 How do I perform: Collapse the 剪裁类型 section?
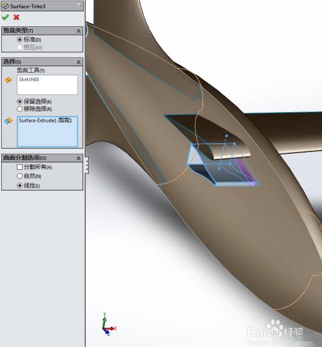[79, 31]
